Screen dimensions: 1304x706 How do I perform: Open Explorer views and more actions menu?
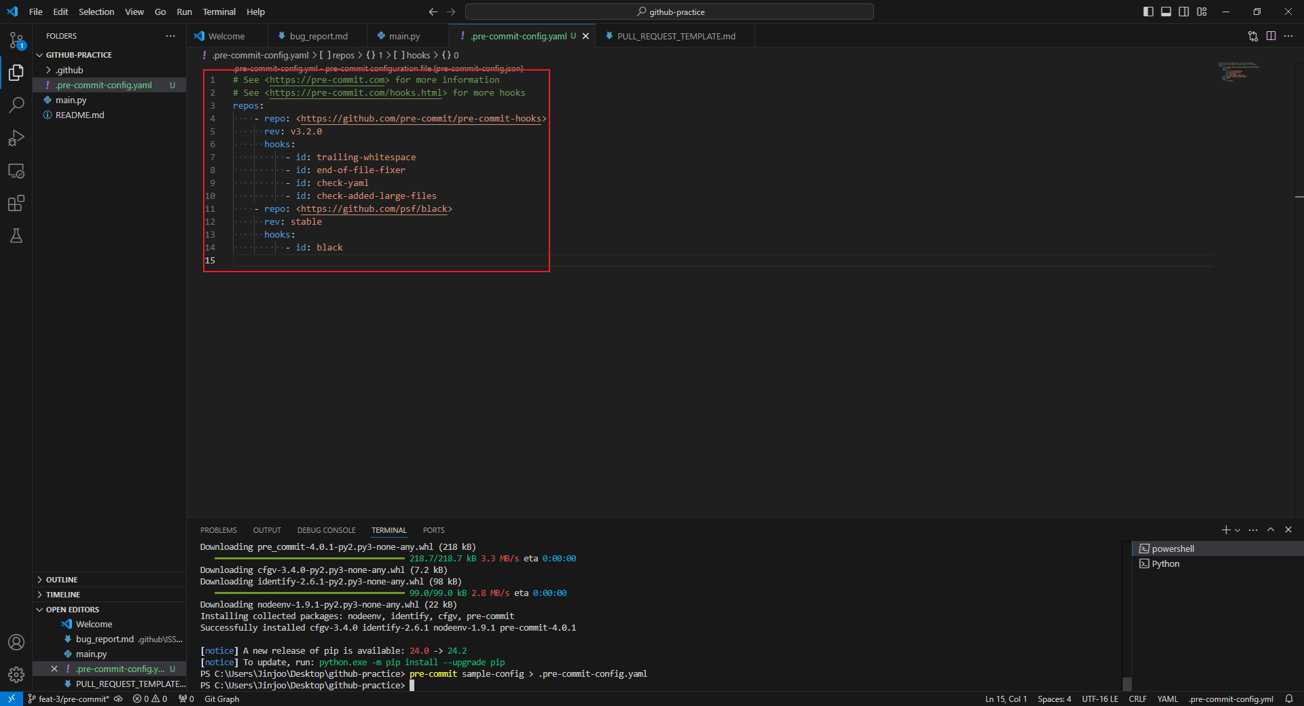170,36
